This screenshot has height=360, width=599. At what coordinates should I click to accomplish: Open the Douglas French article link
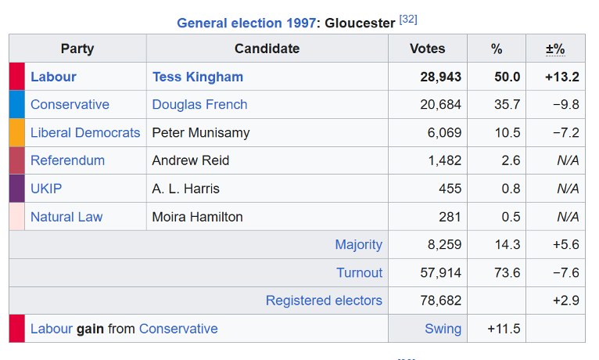199,105
